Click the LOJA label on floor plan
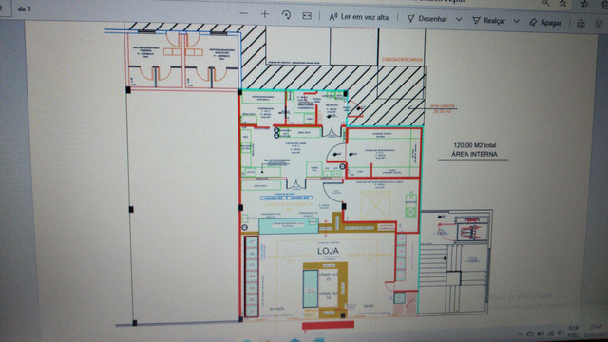 click(x=328, y=251)
